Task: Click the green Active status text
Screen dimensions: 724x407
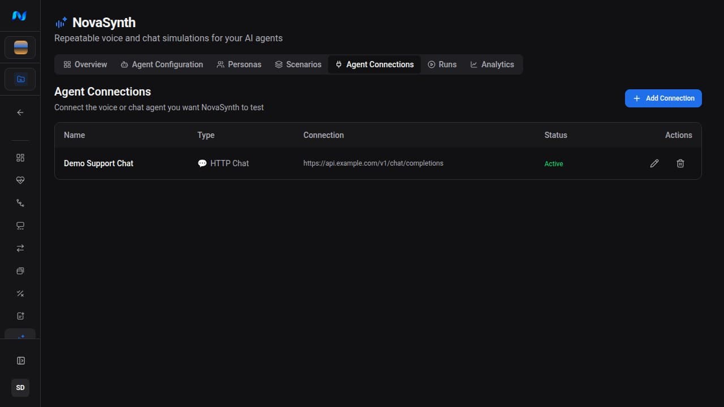Action: click(554, 164)
